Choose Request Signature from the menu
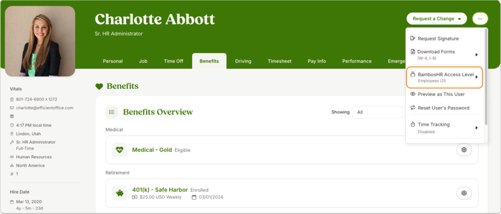This screenshot has width=501, height=214. 438,39
